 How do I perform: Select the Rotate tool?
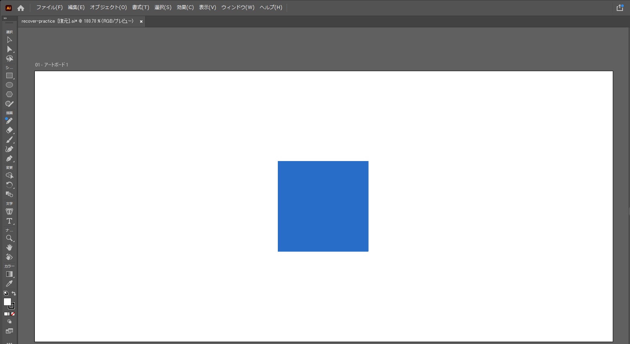tap(9, 185)
